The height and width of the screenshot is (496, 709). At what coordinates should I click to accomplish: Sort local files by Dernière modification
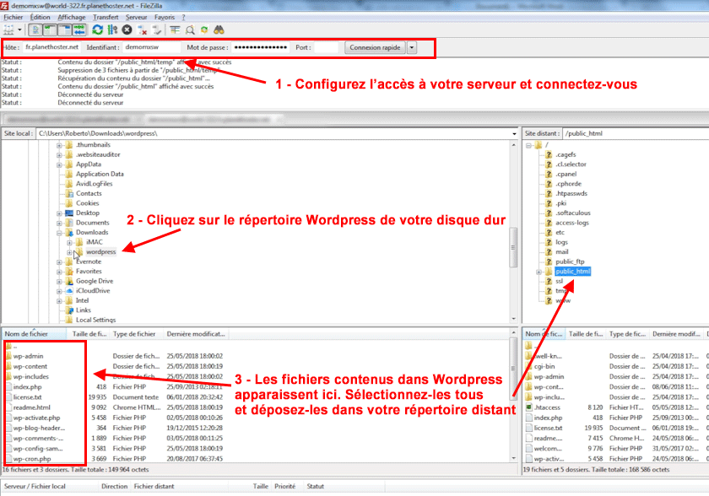(x=196, y=334)
